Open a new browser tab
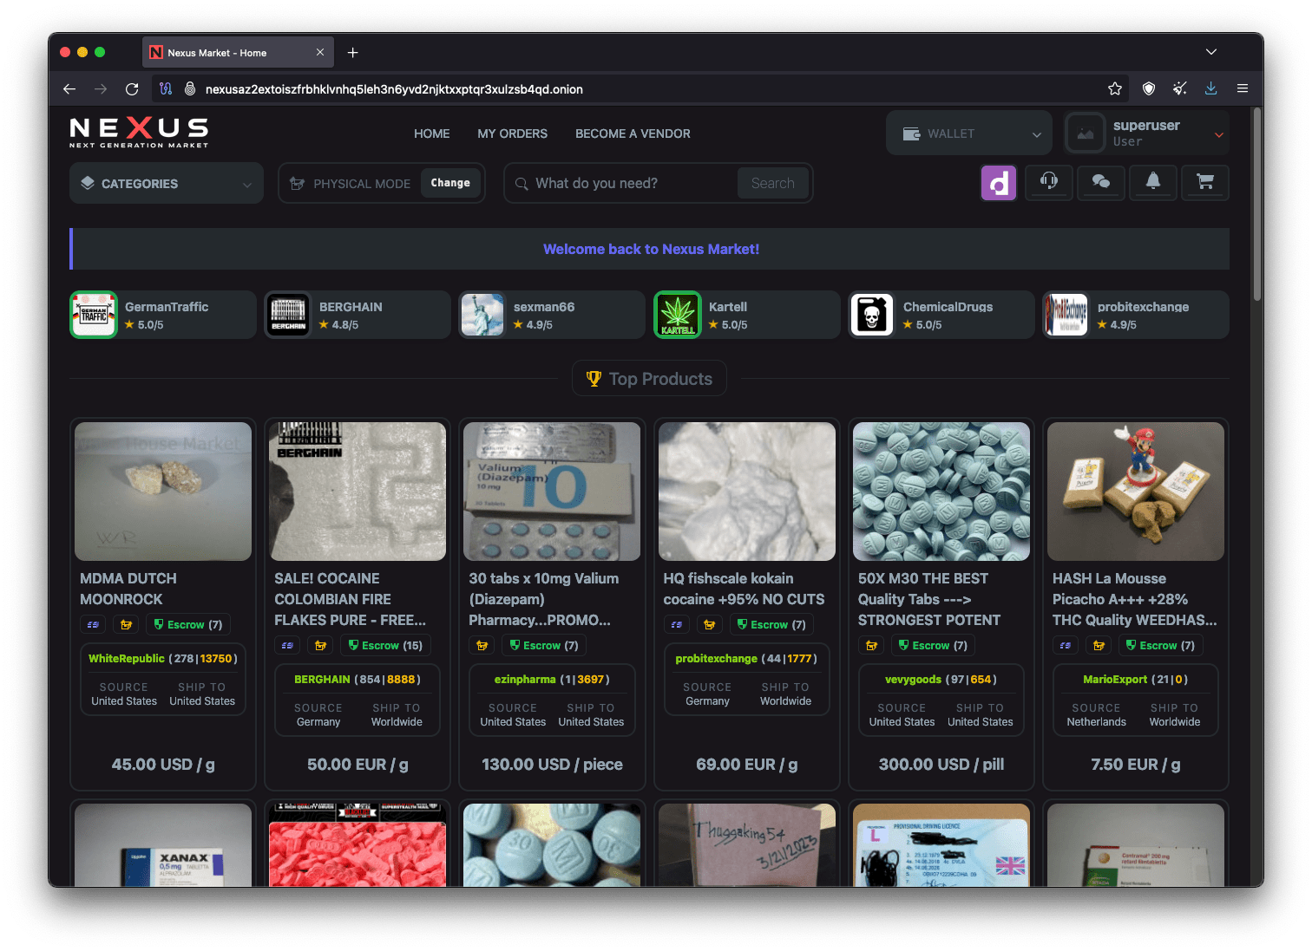The height and width of the screenshot is (951, 1312). click(353, 53)
